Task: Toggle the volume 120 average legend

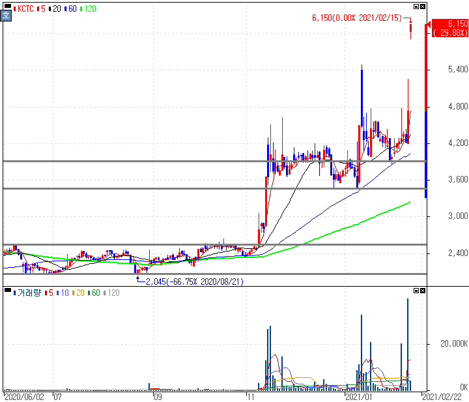Action: 111,293
